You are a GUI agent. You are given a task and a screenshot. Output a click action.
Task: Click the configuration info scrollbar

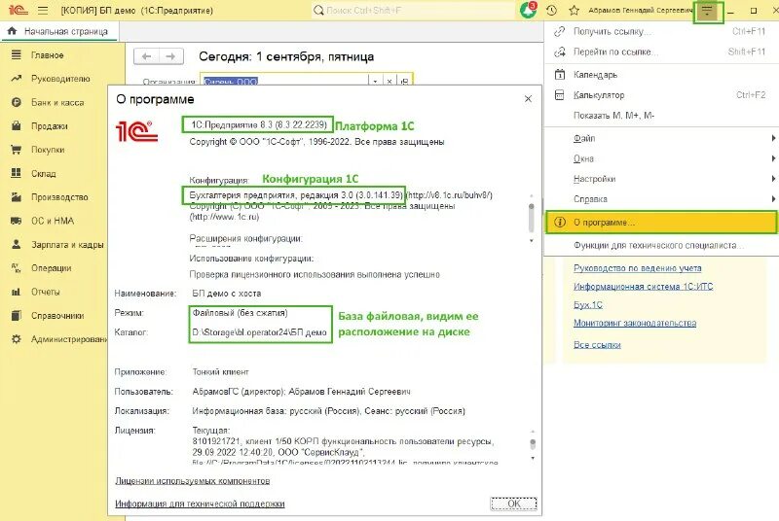click(x=532, y=218)
